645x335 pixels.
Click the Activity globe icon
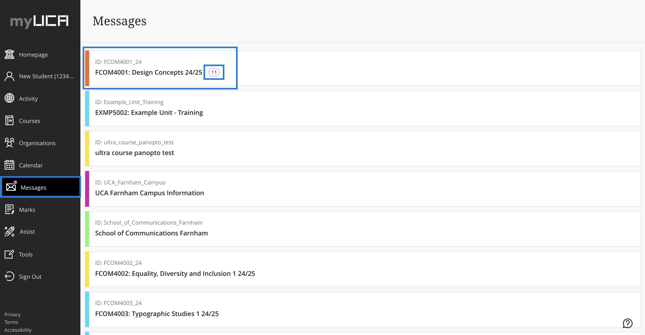pos(10,98)
